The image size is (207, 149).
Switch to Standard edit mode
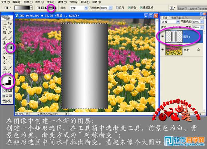tap(4, 91)
